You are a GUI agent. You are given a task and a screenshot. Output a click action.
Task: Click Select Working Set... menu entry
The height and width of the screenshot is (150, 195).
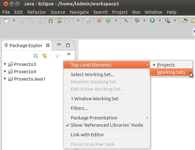pos(107,75)
